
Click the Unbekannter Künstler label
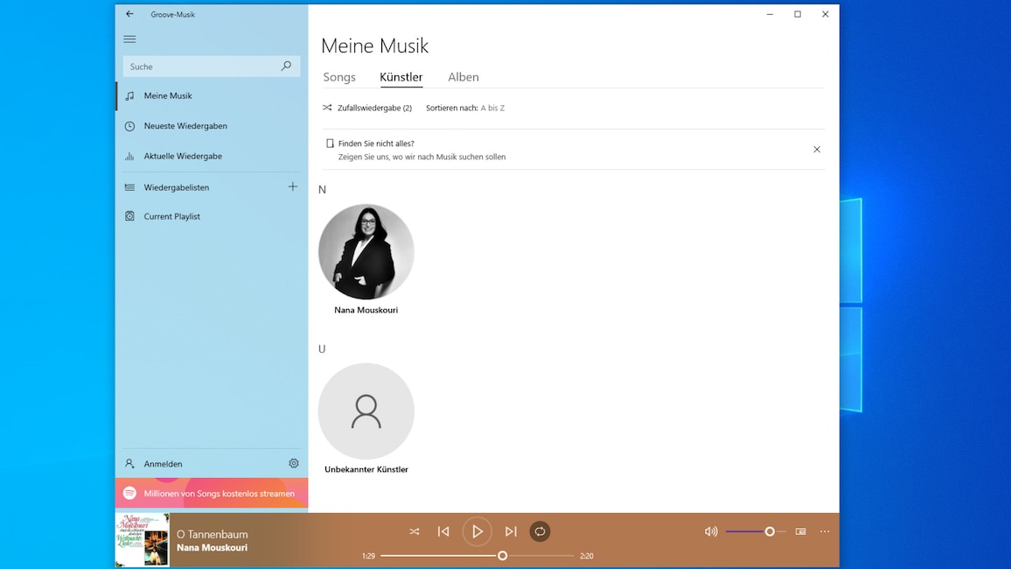366,469
